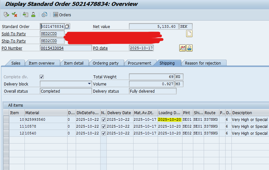
Task: Click the Mat.Av.Dt. column header
Action: tap(146, 113)
